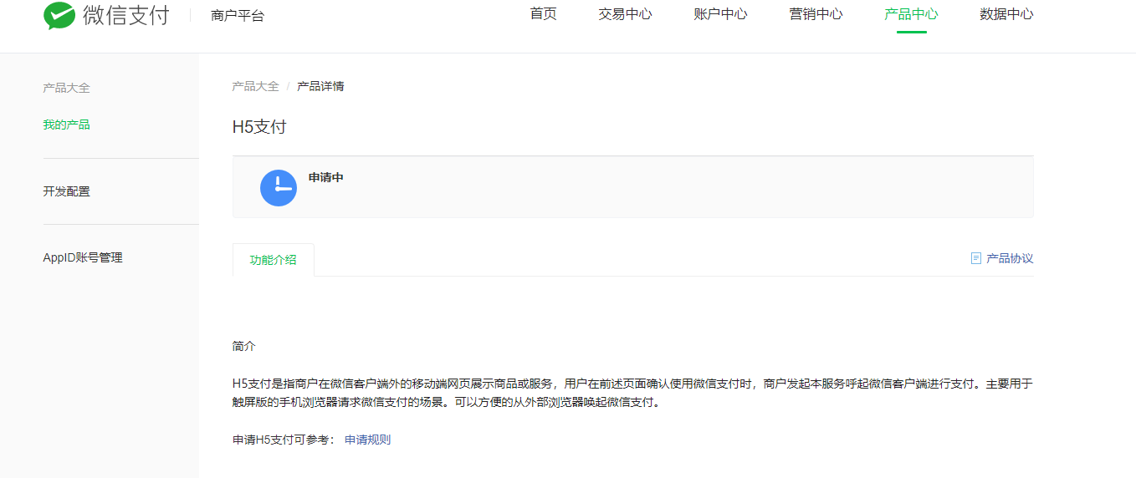Open 开发配置 in the sidebar
Viewport: 1136px width, 478px height.
66,191
